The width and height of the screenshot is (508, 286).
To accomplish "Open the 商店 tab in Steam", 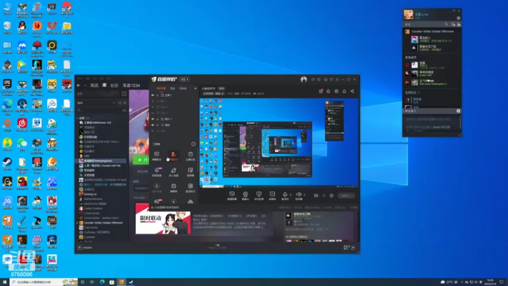I will pyautogui.click(x=94, y=85).
